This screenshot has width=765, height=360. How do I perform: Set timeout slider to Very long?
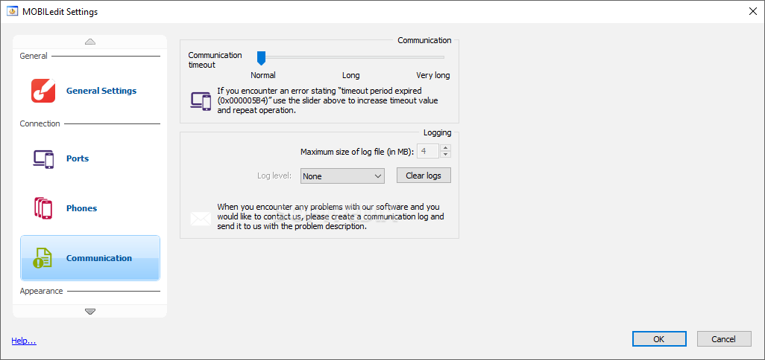(441, 57)
